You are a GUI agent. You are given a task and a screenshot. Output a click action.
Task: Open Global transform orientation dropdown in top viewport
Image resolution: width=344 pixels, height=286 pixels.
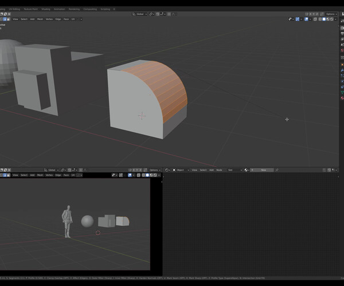click(139, 14)
